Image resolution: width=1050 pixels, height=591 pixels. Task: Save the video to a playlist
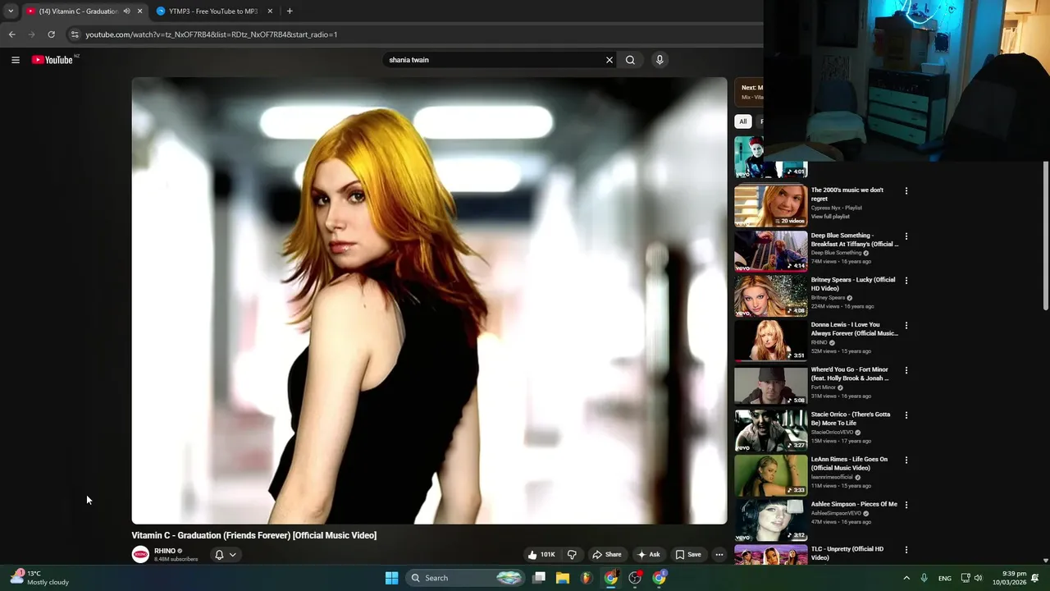tap(688, 555)
